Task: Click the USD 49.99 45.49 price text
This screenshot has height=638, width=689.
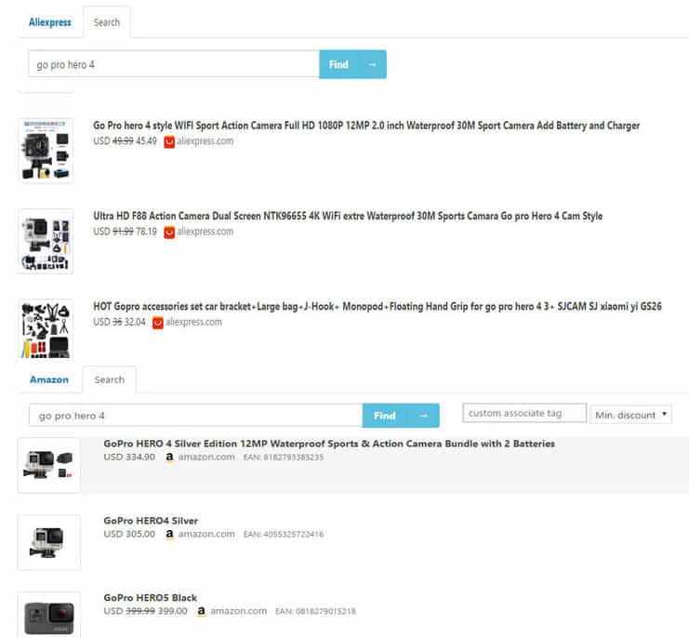Action: [x=125, y=141]
